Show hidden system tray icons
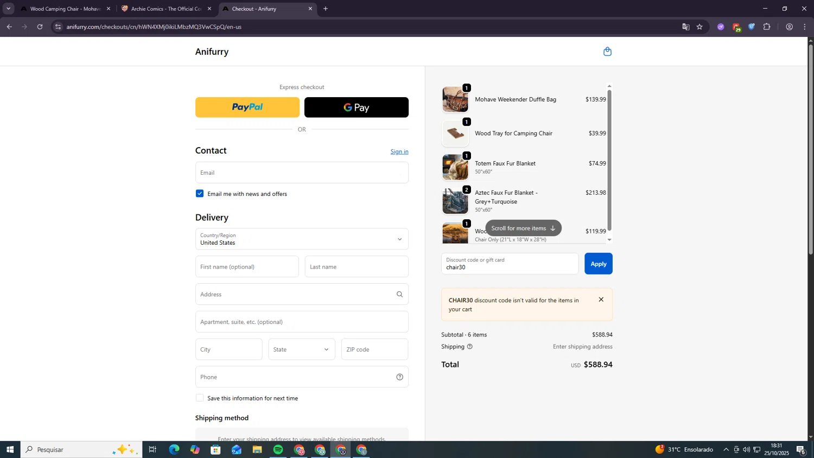 click(x=726, y=450)
